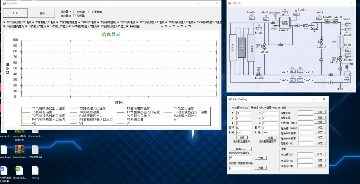Screen dimensions: 360x184
Task: Click the pump icon in the diagram
Action: pos(314,25)
